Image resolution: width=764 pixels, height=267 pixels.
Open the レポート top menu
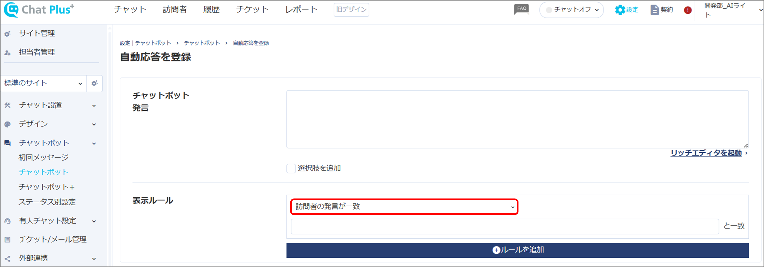tap(301, 9)
